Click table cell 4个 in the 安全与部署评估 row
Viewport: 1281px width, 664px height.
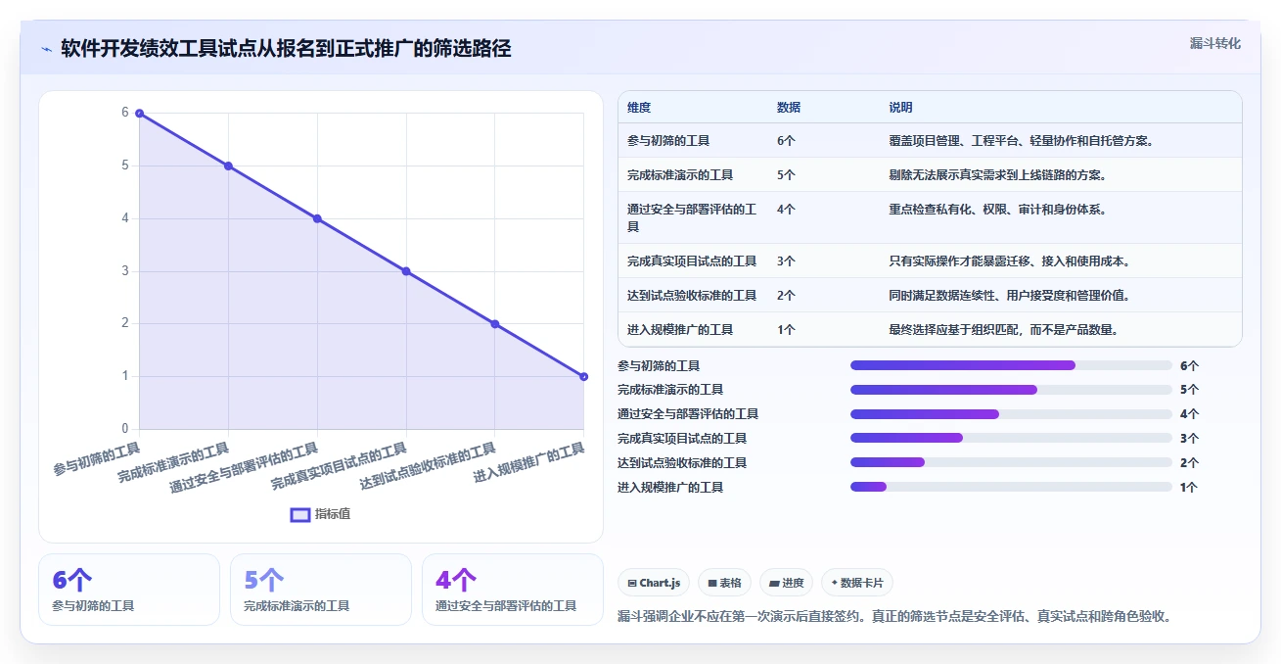tap(786, 210)
